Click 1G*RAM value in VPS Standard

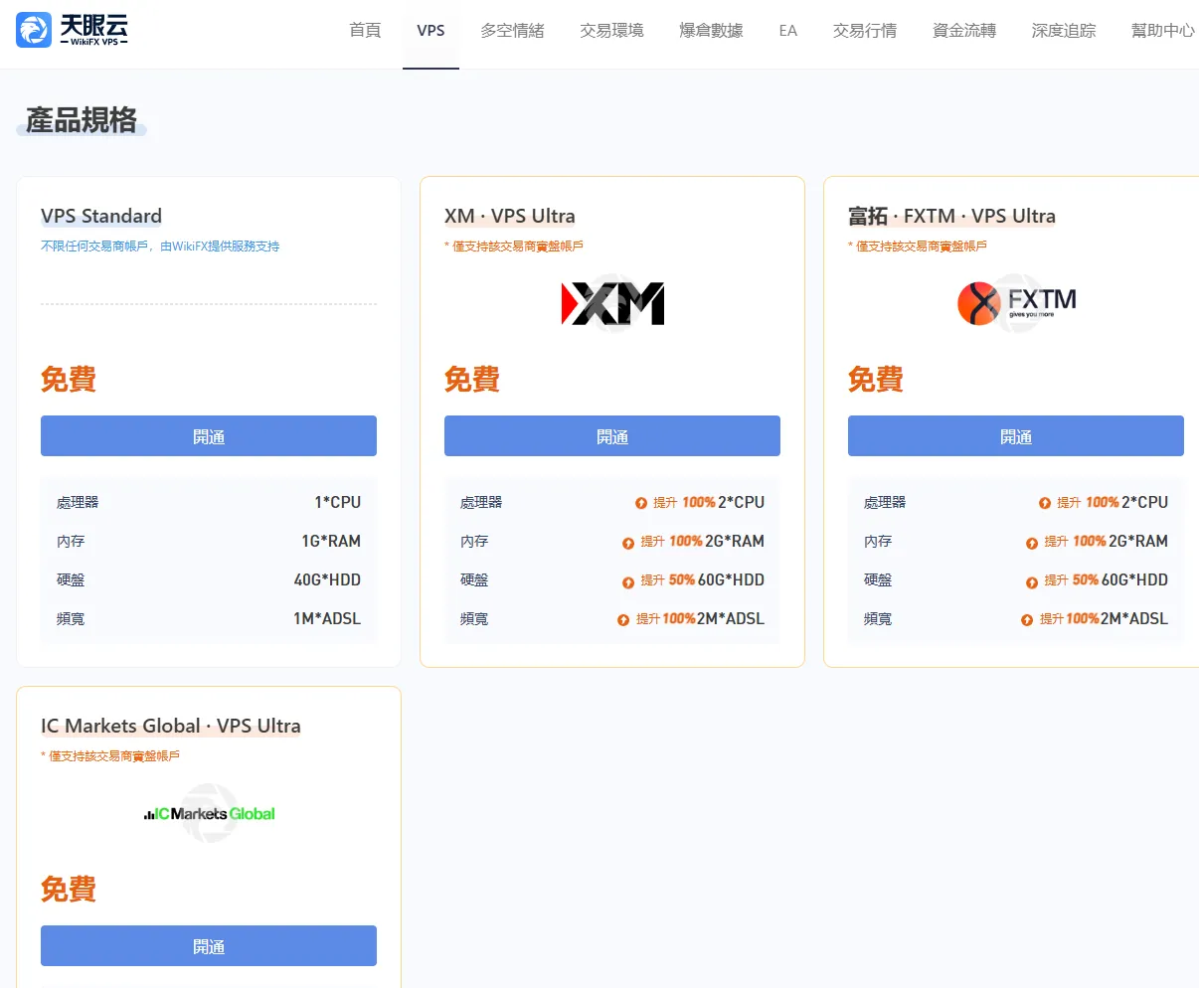(x=331, y=541)
